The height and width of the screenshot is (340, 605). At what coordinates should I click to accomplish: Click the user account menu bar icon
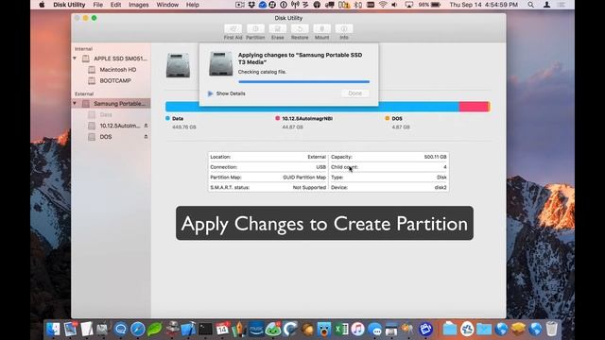(x=546, y=5)
